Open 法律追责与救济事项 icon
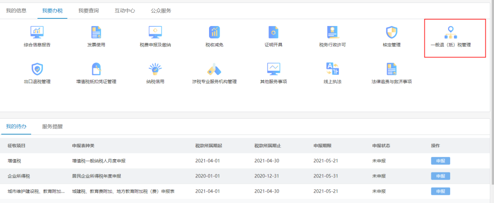Image resolution: width=494 pixels, height=203 pixels. 392,69
